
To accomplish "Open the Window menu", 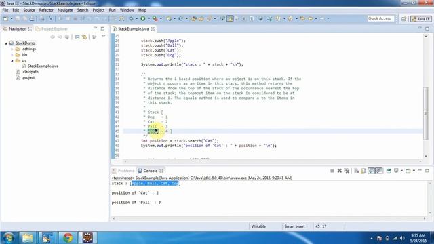I will [x=127, y=10].
